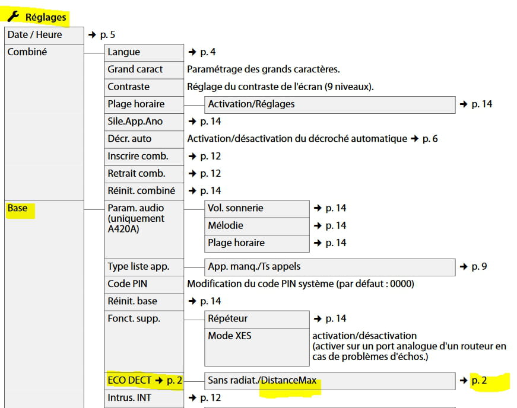This screenshot has width=517, height=408.
Task: Click the wrench icon beside Réglages
Action: [13, 16]
